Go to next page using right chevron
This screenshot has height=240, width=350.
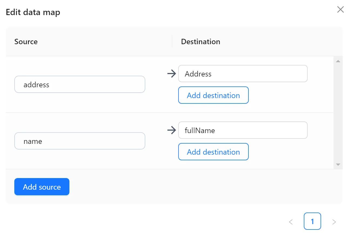click(x=334, y=222)
